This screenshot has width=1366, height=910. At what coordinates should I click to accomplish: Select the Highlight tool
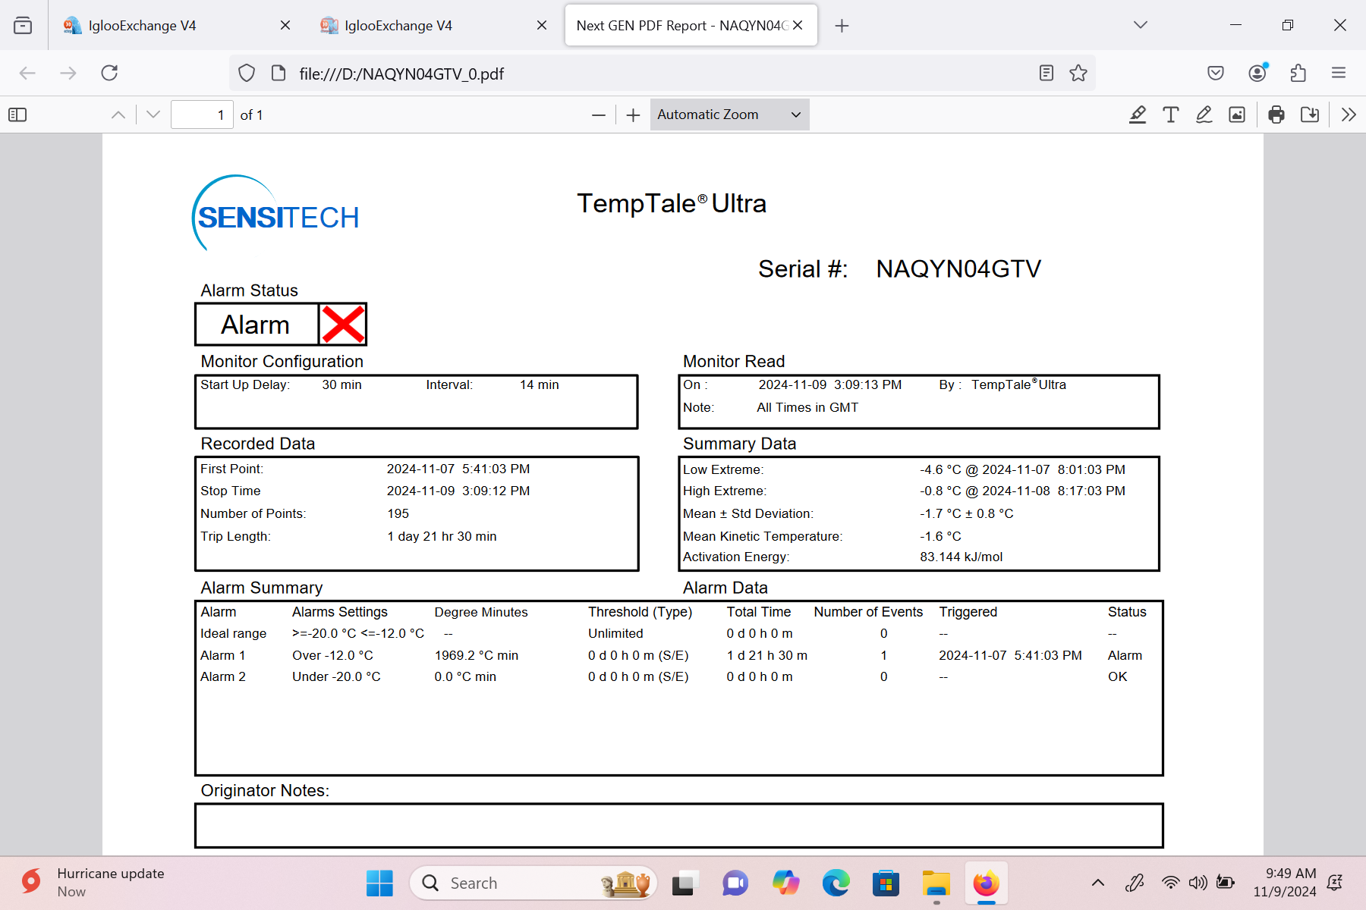(x=1137, y=115)
